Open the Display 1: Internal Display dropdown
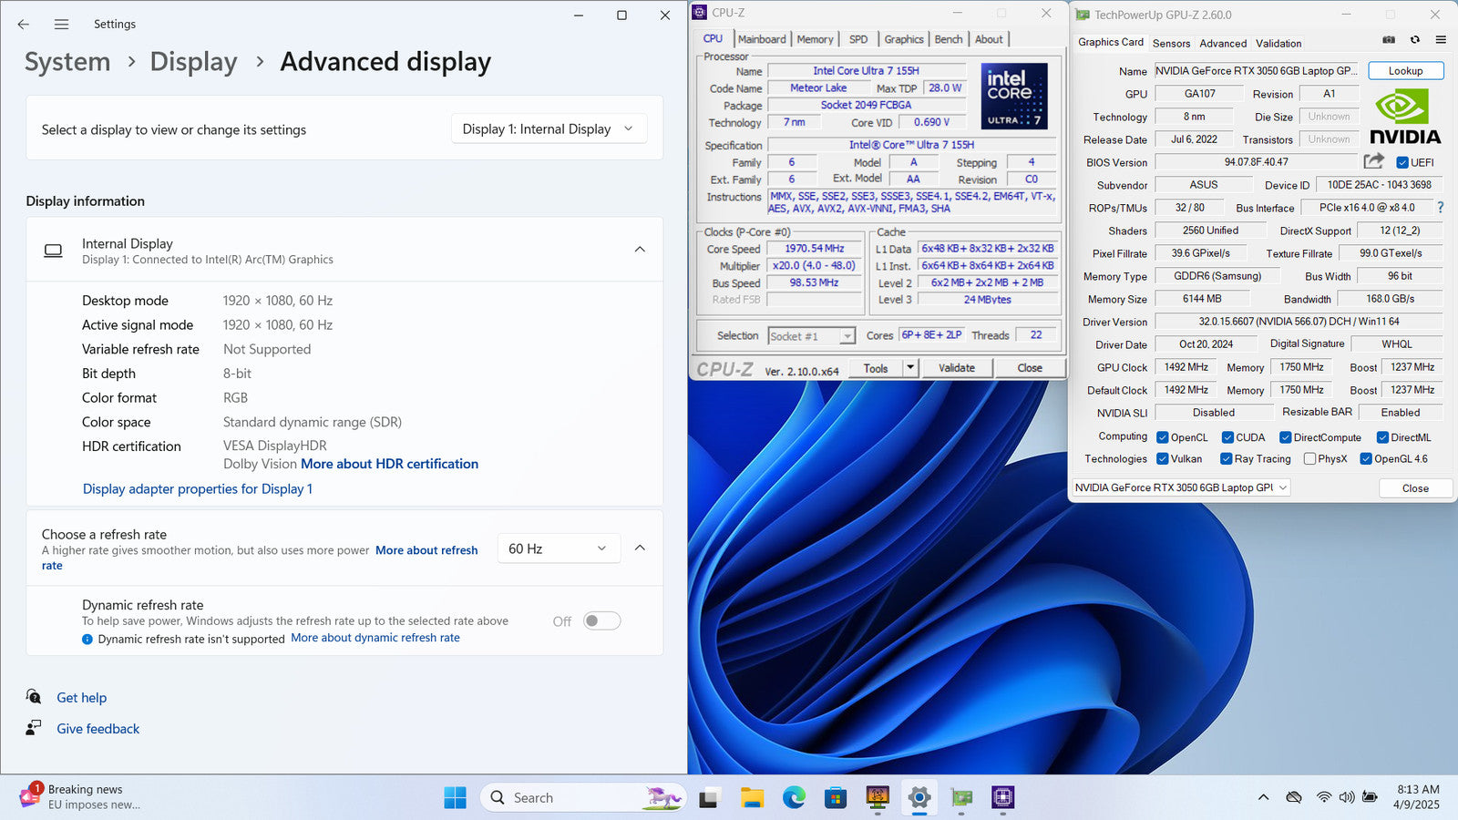Screen dimensions: 1458x820 549,129
